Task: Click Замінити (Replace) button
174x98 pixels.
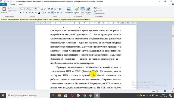Action: 98,11
